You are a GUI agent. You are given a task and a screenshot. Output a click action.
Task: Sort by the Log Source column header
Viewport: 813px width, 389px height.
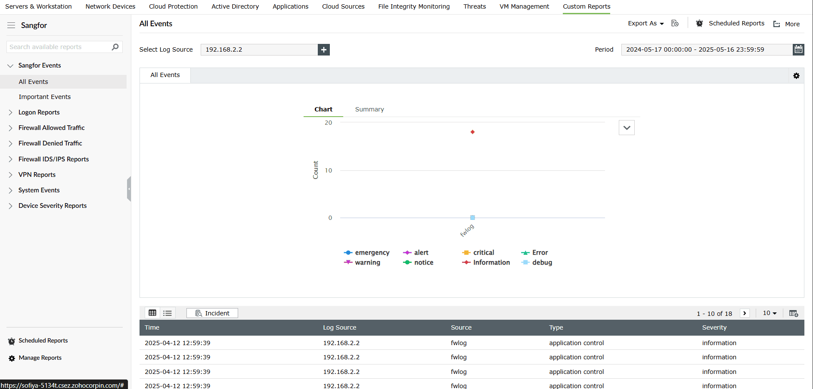pos(340,327)
